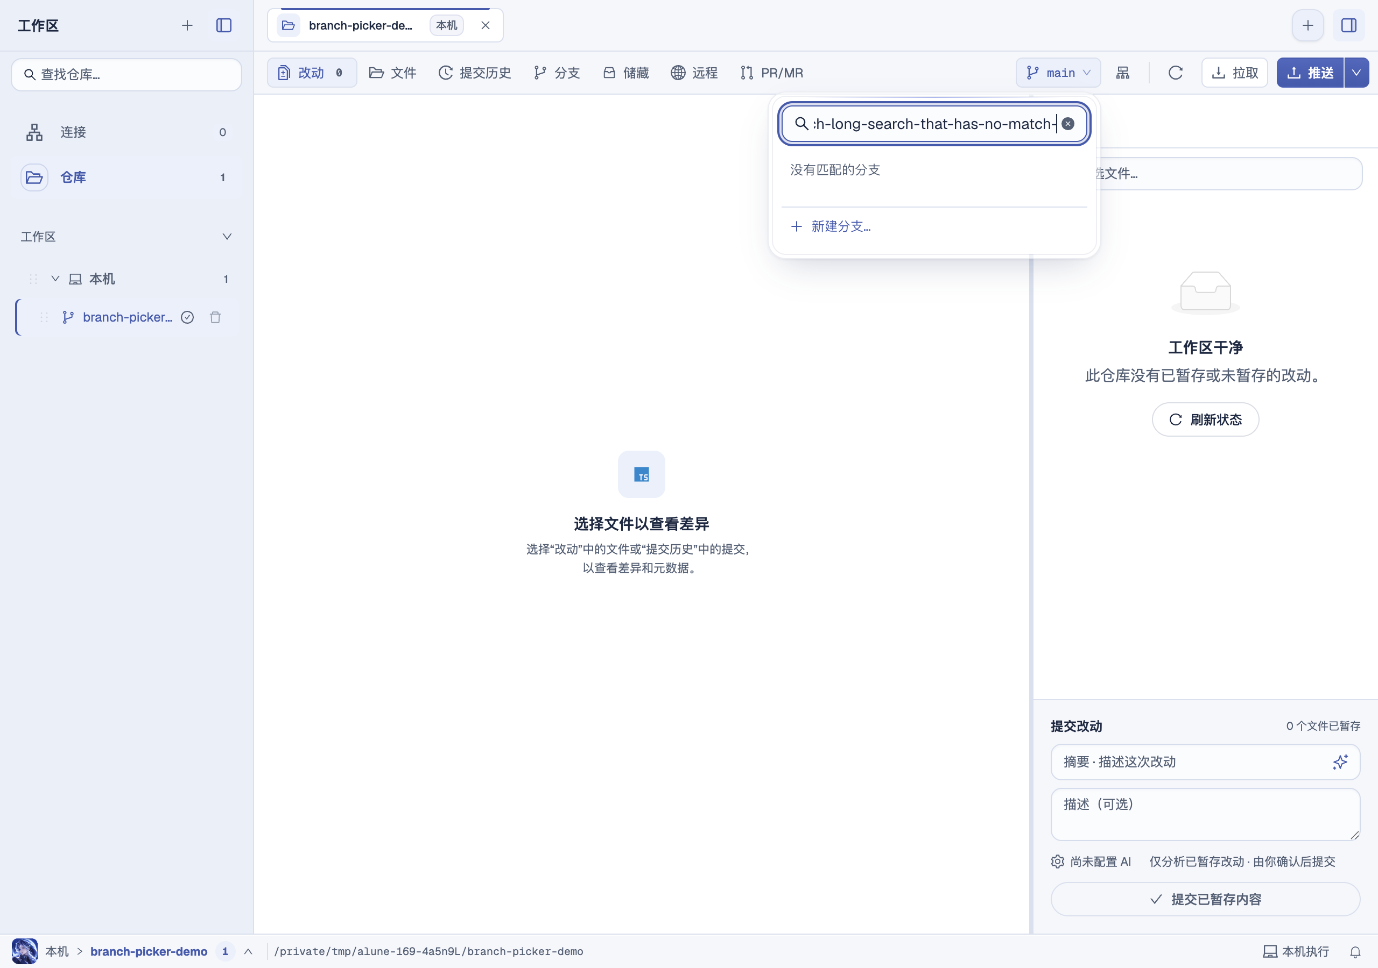The image size is (1378, 968).
Task: Collapse the 工作区 section chevron
Action: tap(227, 236)
